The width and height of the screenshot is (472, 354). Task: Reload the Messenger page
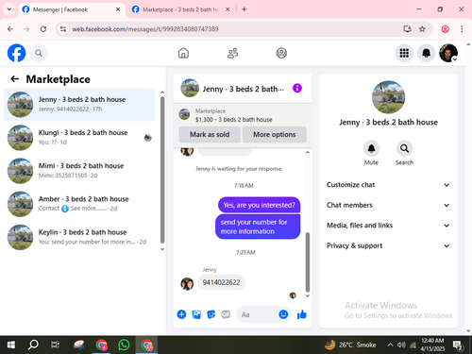tap(43, 29)
